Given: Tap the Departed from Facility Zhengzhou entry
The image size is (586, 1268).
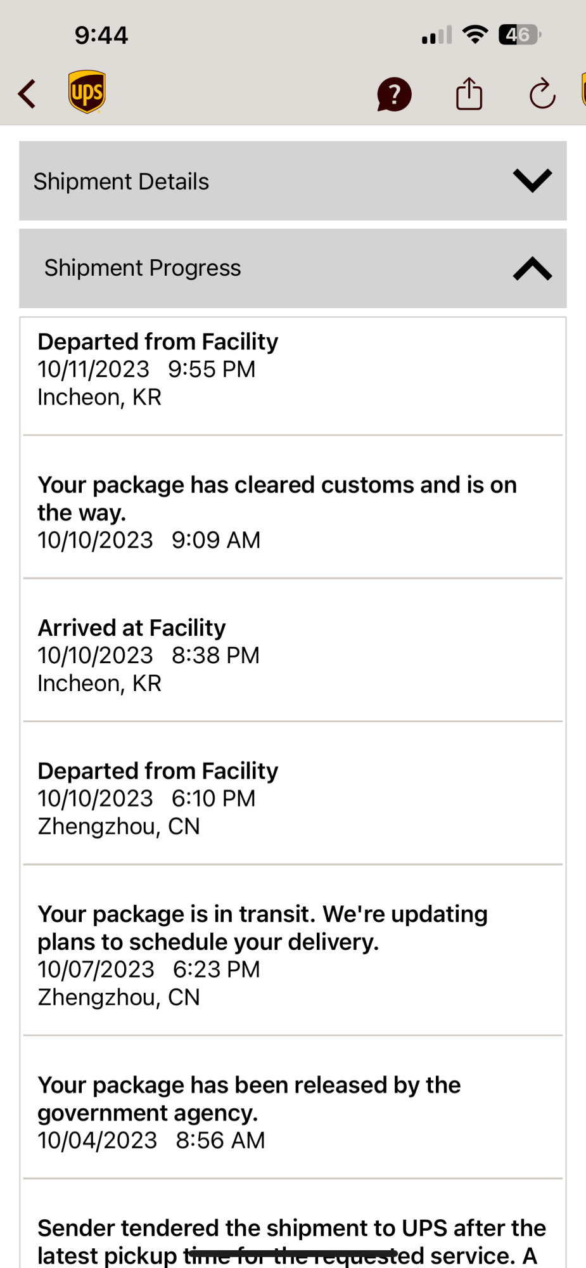Looking at the screenshot, I should coord(291,798).
